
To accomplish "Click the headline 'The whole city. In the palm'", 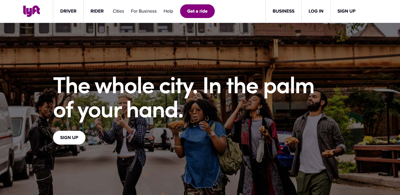I will point(183,86).
